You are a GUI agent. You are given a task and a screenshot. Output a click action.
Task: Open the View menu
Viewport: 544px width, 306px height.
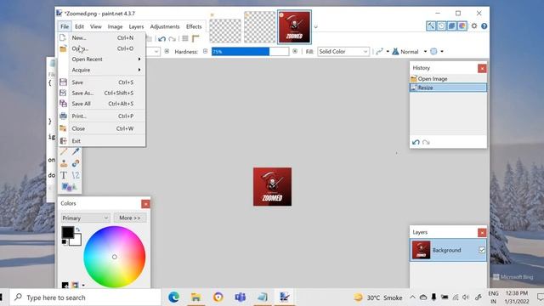[96, 26]
